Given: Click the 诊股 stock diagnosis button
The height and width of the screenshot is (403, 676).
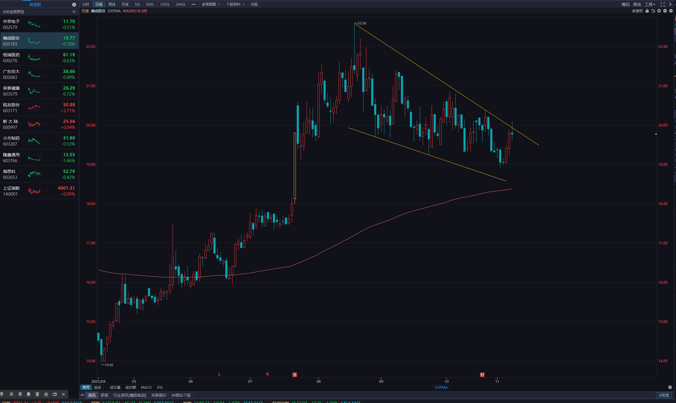Looking at the screenshot, I should [254, 4].
